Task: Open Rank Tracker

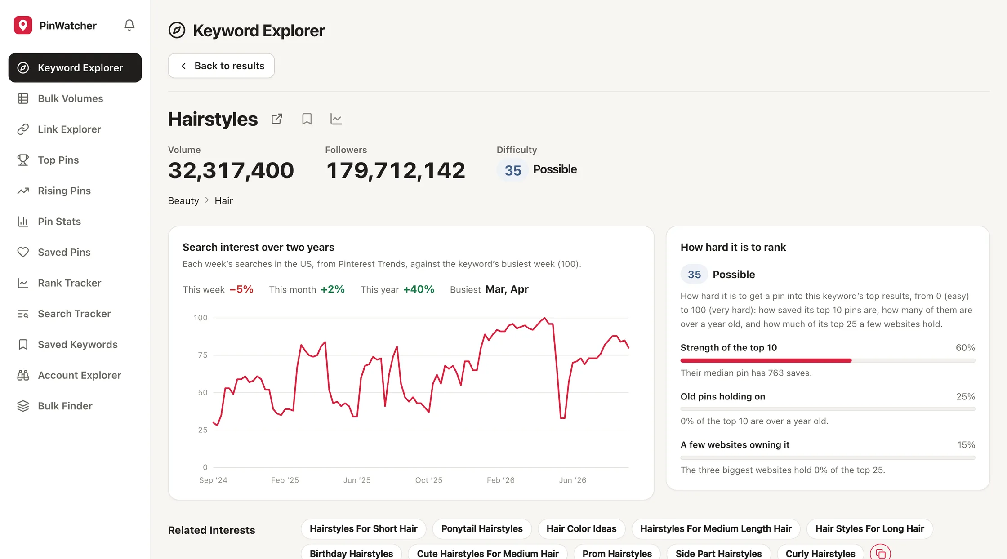Action: point(75,283)
